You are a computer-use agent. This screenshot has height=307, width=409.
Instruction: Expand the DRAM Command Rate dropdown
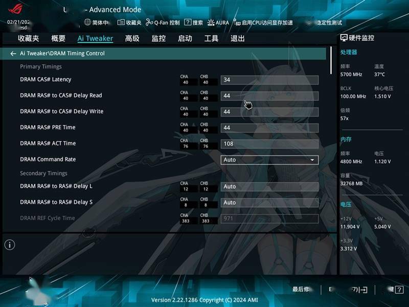(269, 160)
